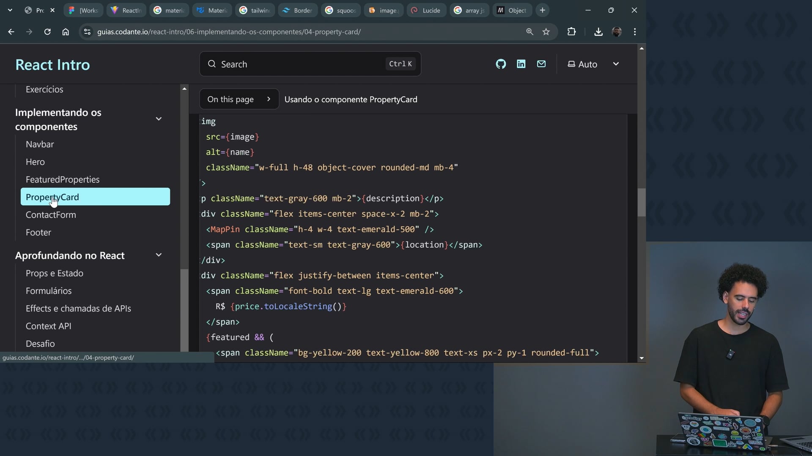Open the ContactForm sidebar link
This screenshot has height=456, width=812.
(51, 215)
